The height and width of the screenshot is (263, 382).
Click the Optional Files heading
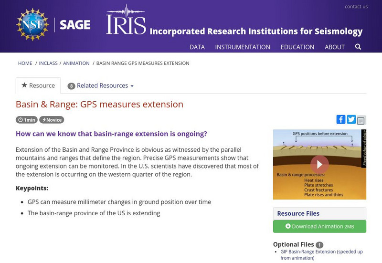pyautogui.click(x=293, y=244)
